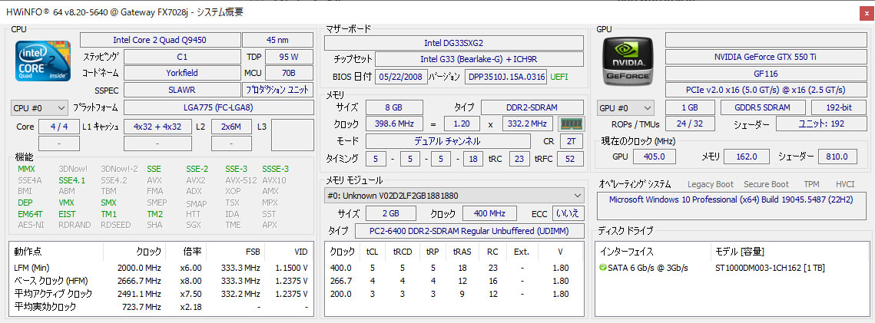Click the PCIe v2.0 x16 bus field
Image resolution: width=875 pixels, height=323 pixels.
[765, 90]
